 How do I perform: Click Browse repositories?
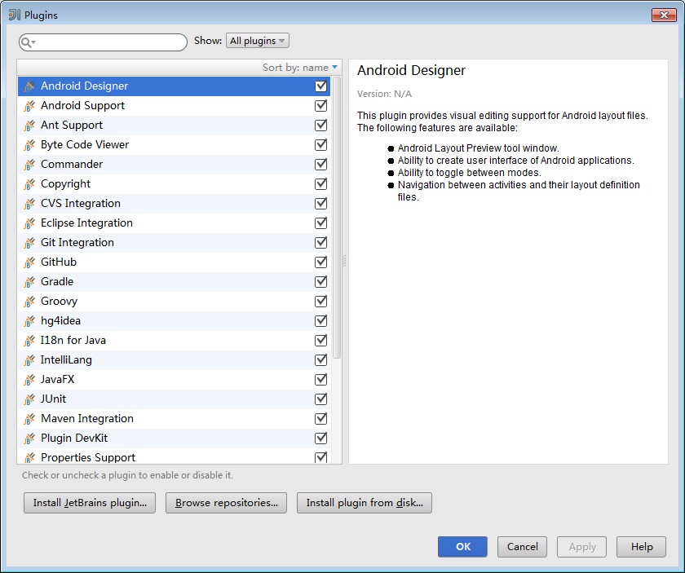pyautogui.click(x=225, y=503)
